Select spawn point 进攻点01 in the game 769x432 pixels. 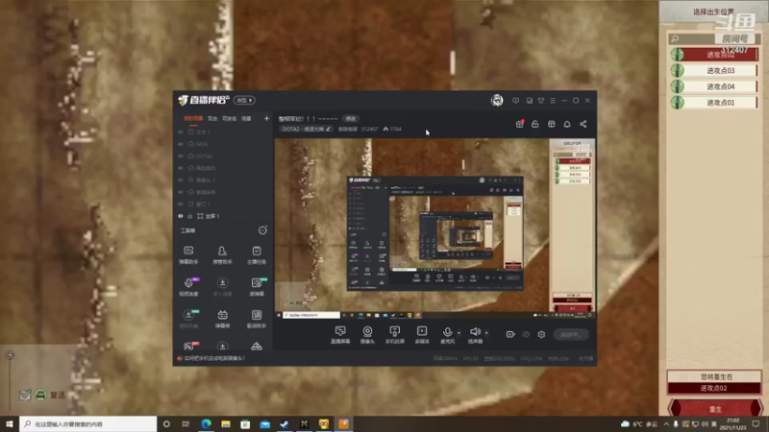pos(714,103)
